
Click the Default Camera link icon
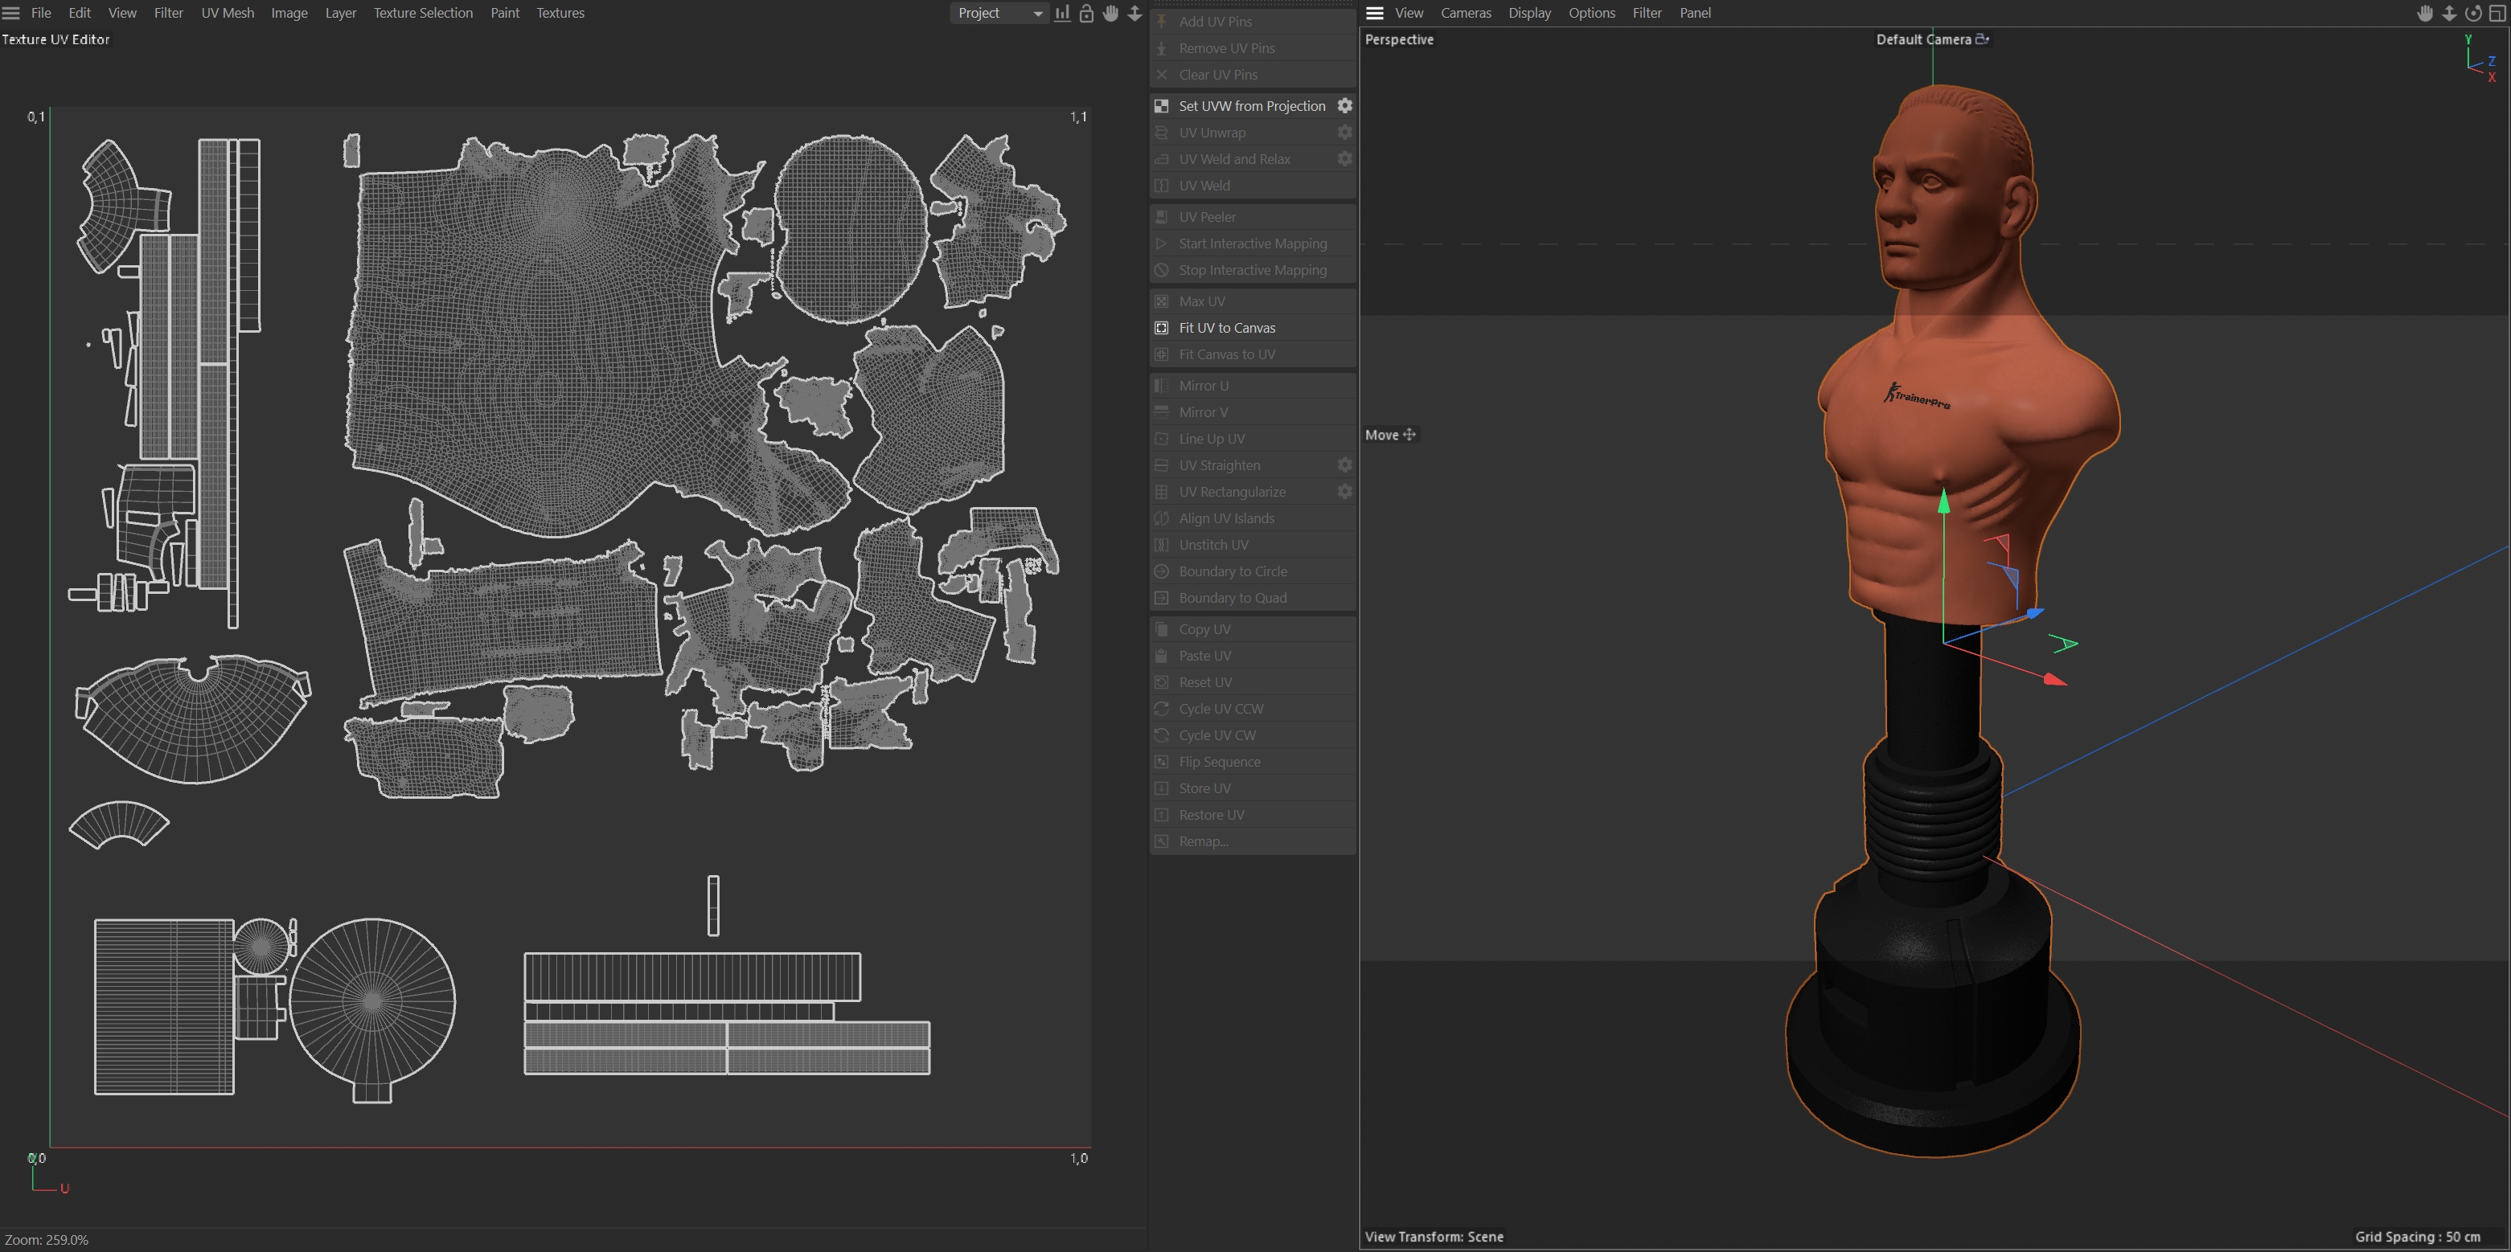[1982, 39]
